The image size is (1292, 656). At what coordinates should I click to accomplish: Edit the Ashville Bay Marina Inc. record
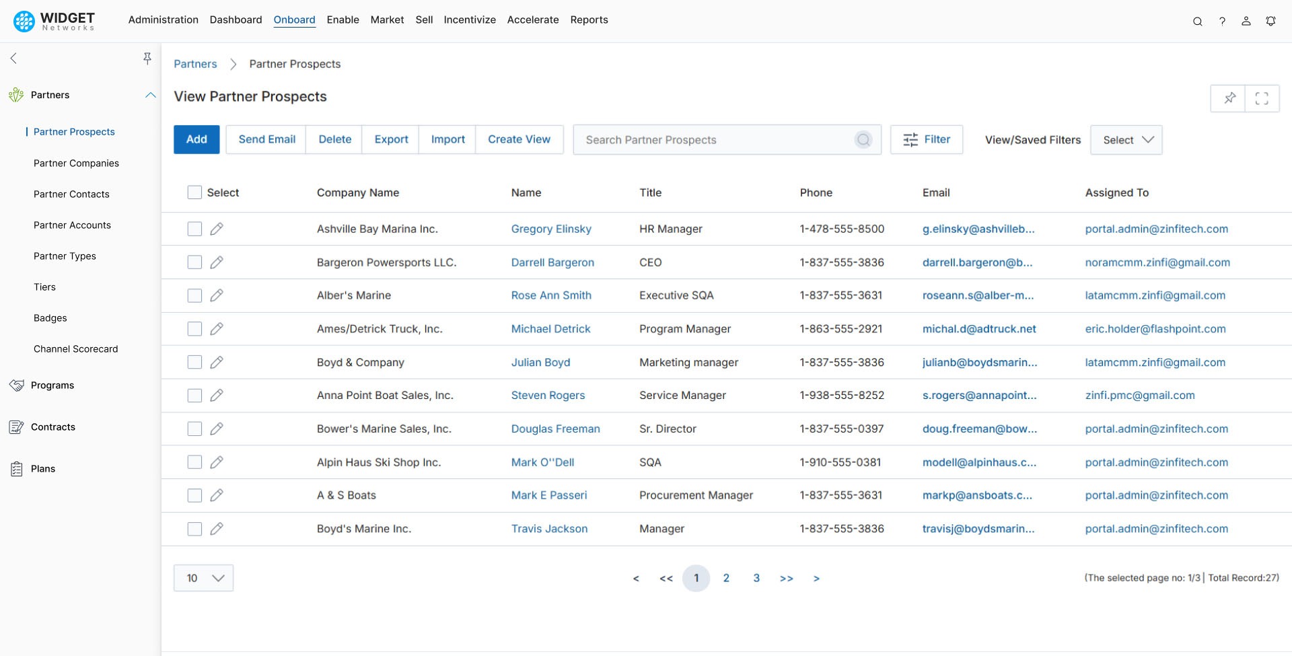click(x=217, y=228)
